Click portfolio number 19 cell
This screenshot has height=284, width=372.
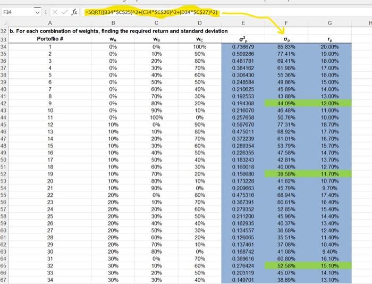click(50, 174)
